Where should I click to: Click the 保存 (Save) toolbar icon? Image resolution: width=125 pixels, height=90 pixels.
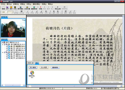coord(11,8)
